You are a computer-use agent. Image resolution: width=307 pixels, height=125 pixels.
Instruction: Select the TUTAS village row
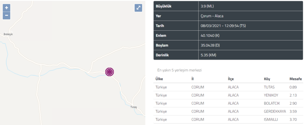pyautogui.click(x=228, y=87)
